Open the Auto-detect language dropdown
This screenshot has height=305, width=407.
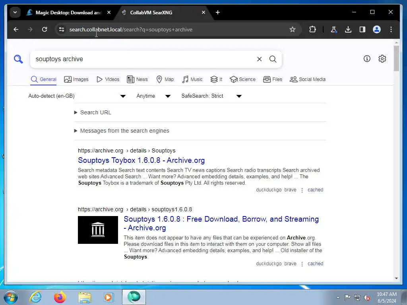pos(77,96)
